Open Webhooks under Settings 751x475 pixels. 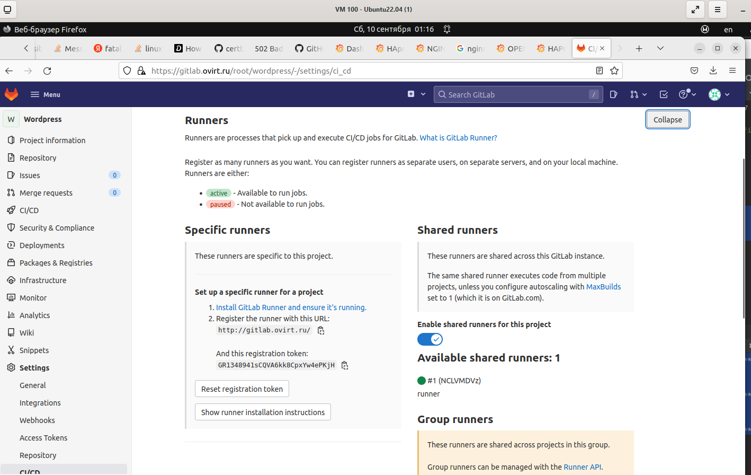37,420
